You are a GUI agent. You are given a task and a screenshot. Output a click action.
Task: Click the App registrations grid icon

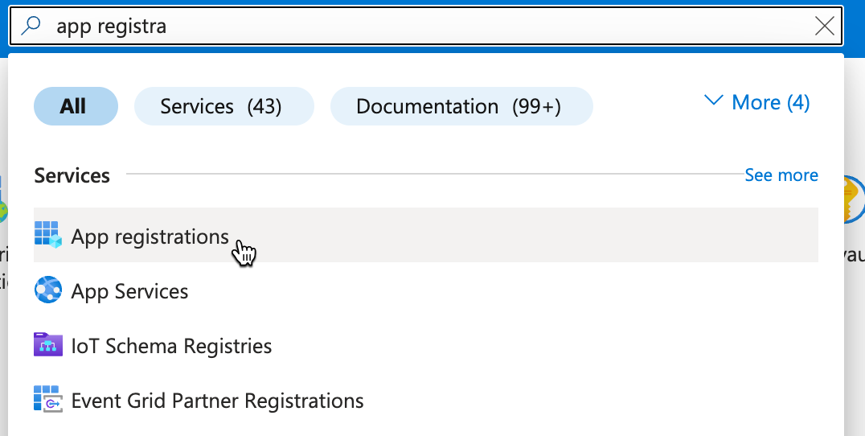click(47, 235)
